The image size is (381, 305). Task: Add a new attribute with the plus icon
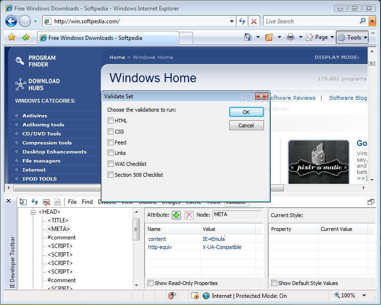point(176,215)
